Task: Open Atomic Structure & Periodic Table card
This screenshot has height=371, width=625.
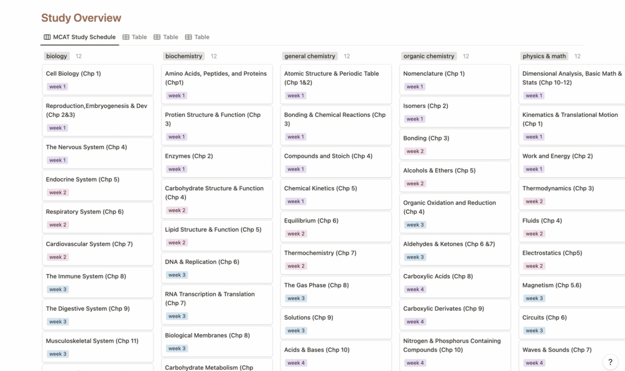Action: click(x=336, y=84)
